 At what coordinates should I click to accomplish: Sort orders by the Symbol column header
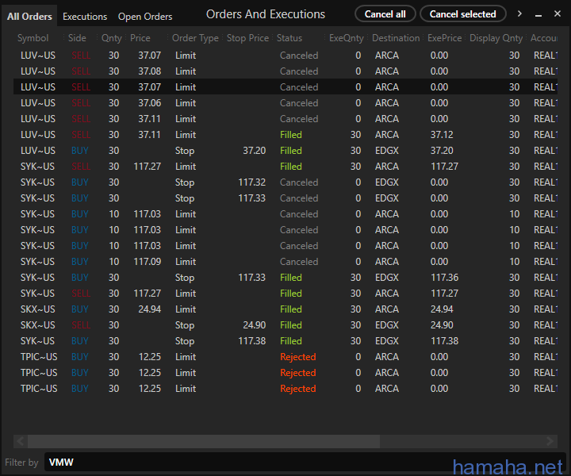[33, 38]
